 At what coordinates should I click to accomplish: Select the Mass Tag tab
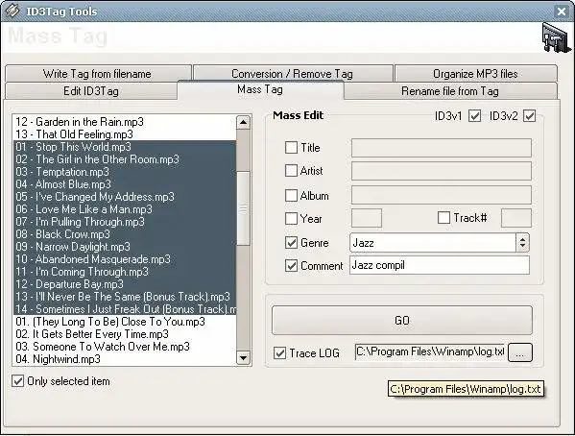(260, 89)
